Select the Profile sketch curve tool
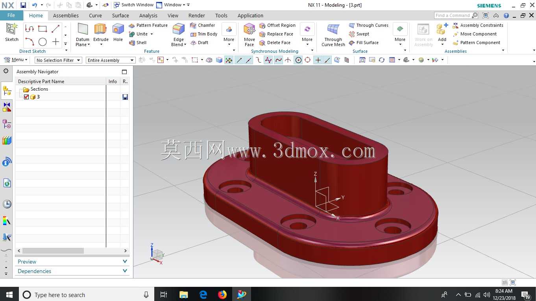 (30, 28)
